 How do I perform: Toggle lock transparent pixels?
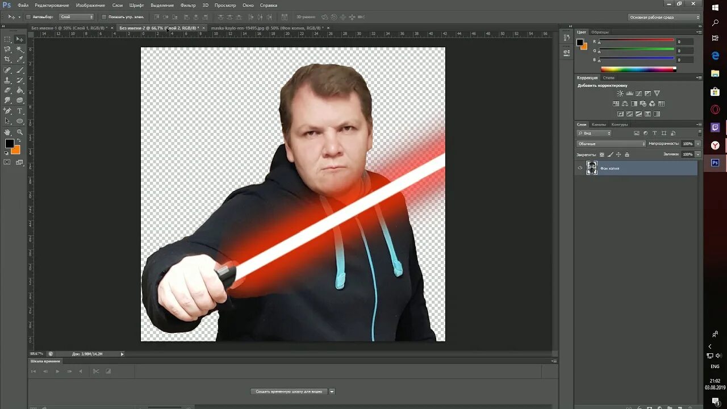pyautogui.click(x=601, y=155)
